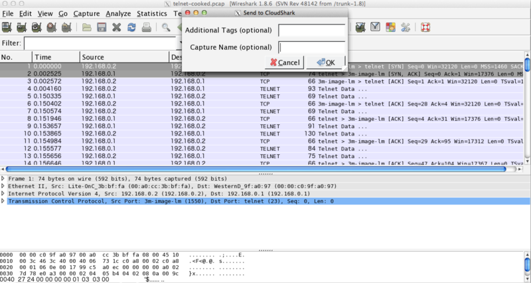Expand Transmission Control Protocol row
Viewport: 531px width, 283px height.
pyautogui.click(x=3, y=201)
